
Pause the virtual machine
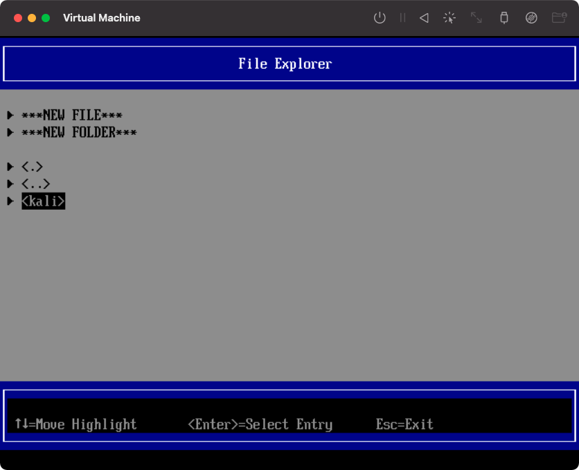pos(402,18)
